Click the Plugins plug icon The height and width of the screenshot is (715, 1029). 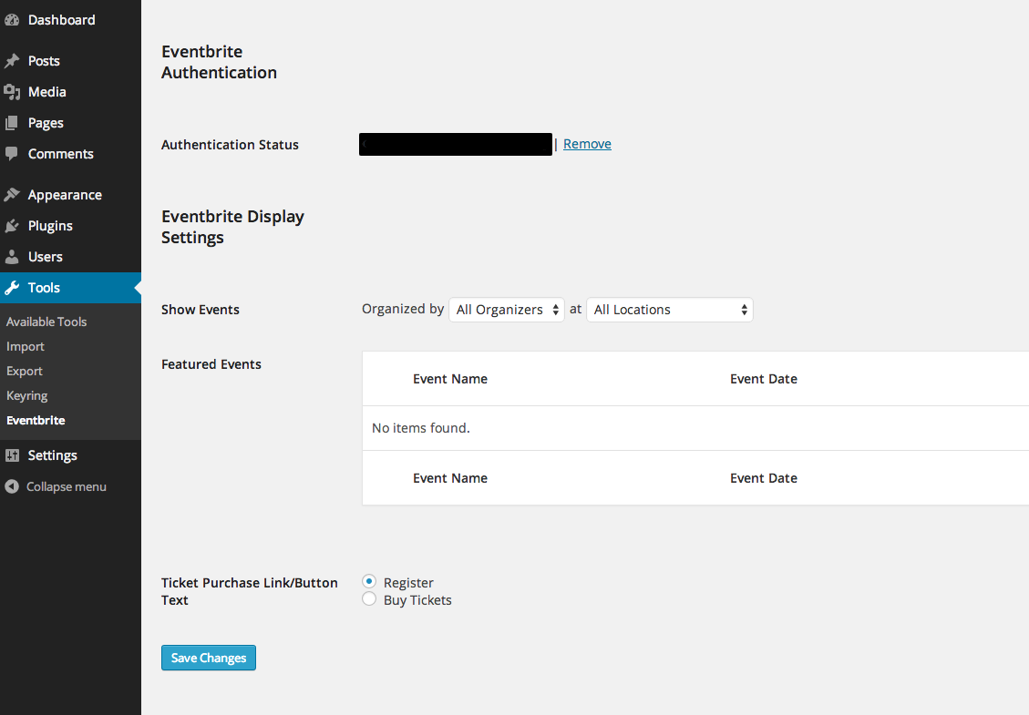[x=12, y=226]
